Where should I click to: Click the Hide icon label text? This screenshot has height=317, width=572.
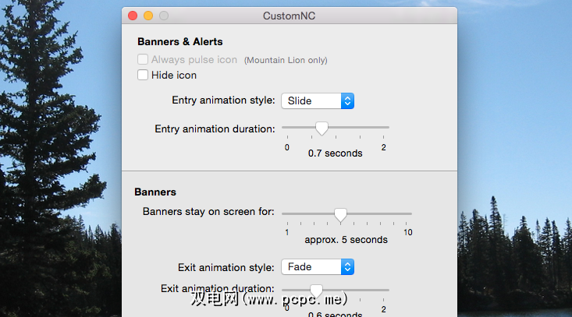174,76
